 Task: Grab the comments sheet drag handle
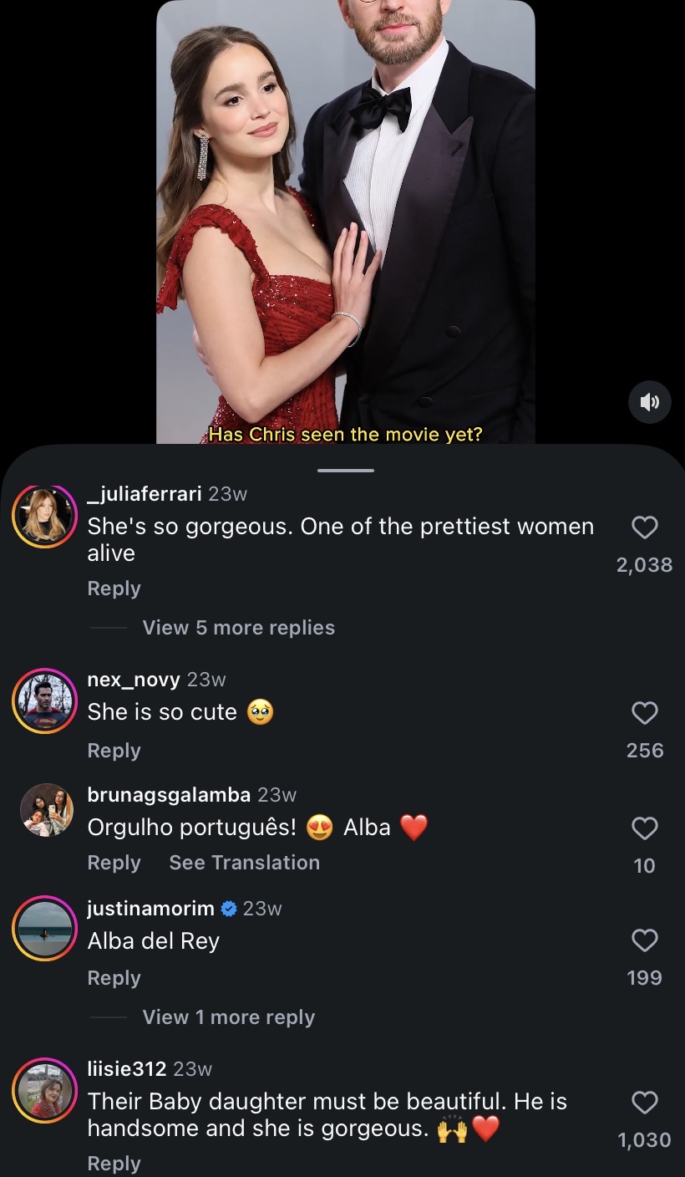click(x=346, y=471)
